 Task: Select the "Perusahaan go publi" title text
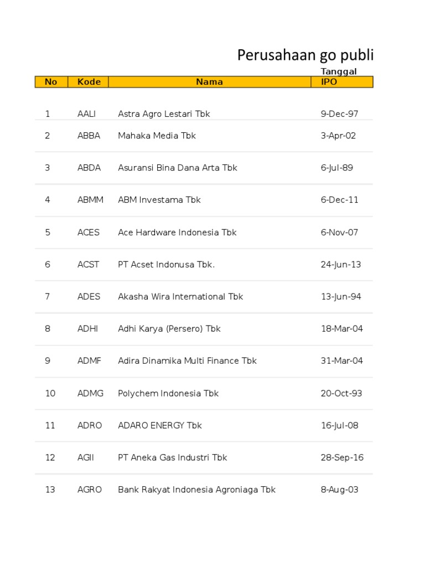305,55
